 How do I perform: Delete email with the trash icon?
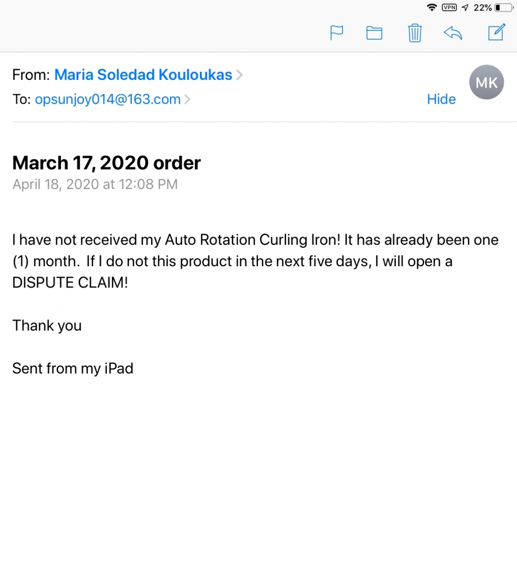coord(415,33)
